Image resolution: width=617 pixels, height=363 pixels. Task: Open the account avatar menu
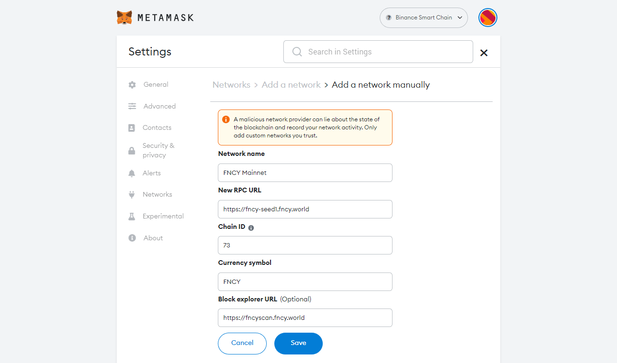pyautogui.click(x=487, y=18)
